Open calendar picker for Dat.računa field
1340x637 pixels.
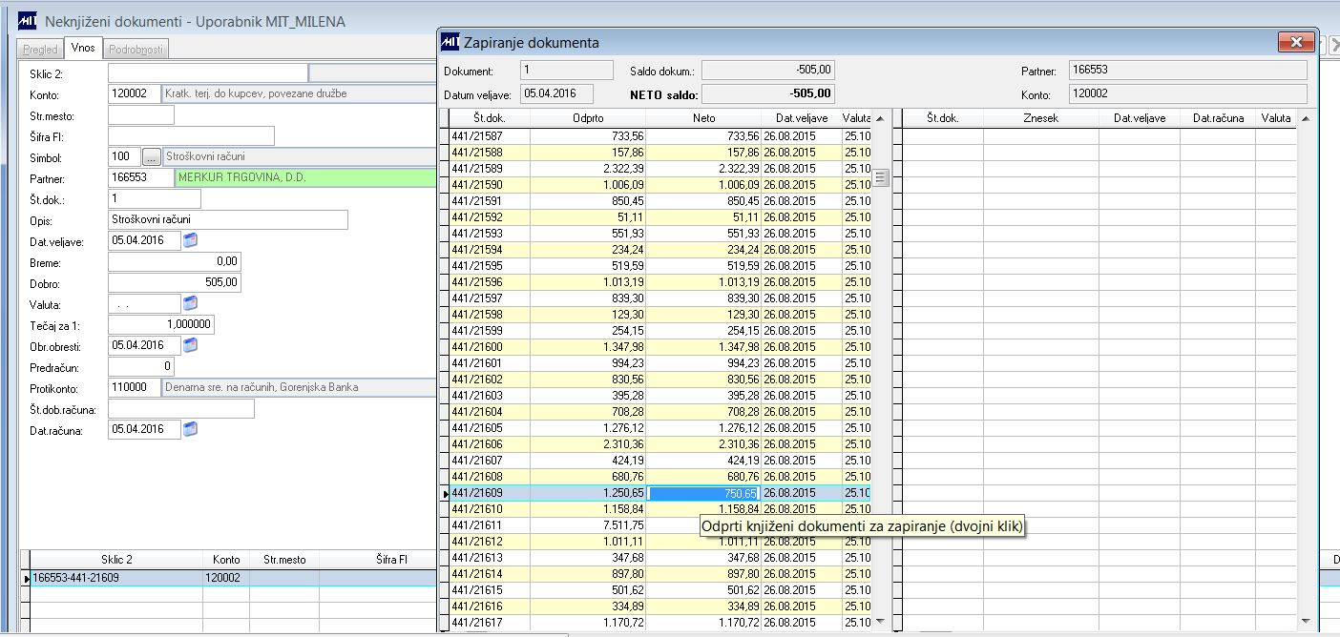tap(189, 429)
